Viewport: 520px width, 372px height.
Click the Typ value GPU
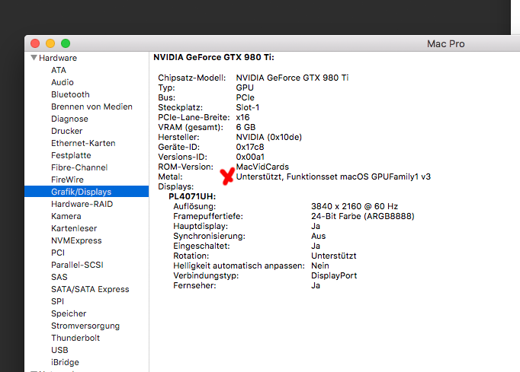tap(245, 87)
